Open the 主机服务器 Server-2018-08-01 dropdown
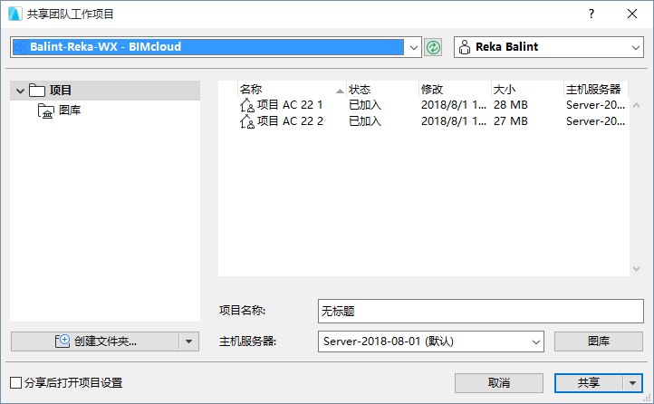 coord(536,341)
